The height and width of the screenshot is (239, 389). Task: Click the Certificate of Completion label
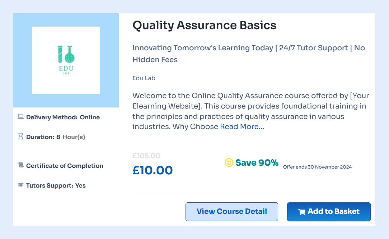(x=65, y=166)
